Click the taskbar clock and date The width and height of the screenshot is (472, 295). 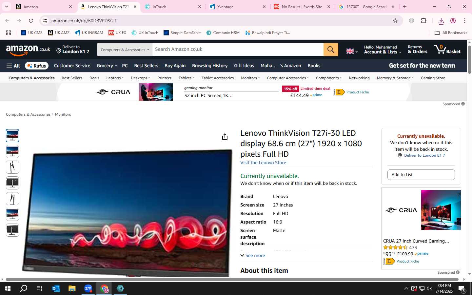[x=444, y=288]
